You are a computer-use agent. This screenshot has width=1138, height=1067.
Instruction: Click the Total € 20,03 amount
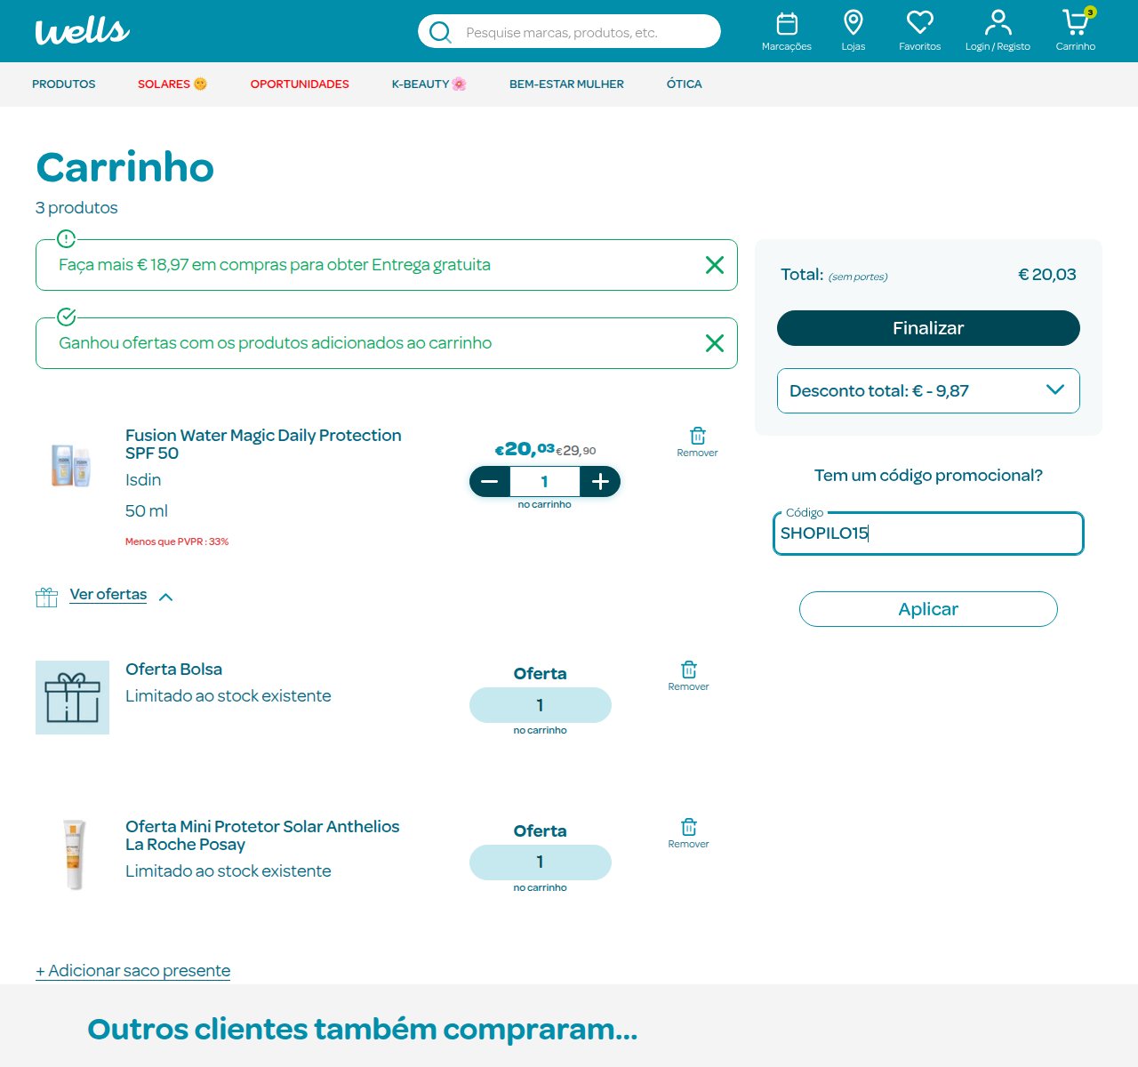pos(1046,275)
